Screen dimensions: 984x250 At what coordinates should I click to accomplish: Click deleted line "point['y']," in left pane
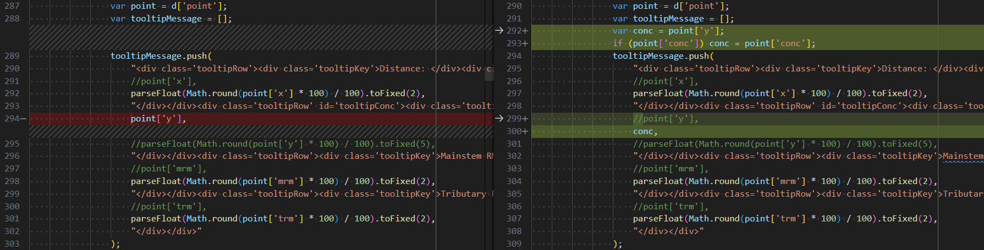[x=158, y=119]
